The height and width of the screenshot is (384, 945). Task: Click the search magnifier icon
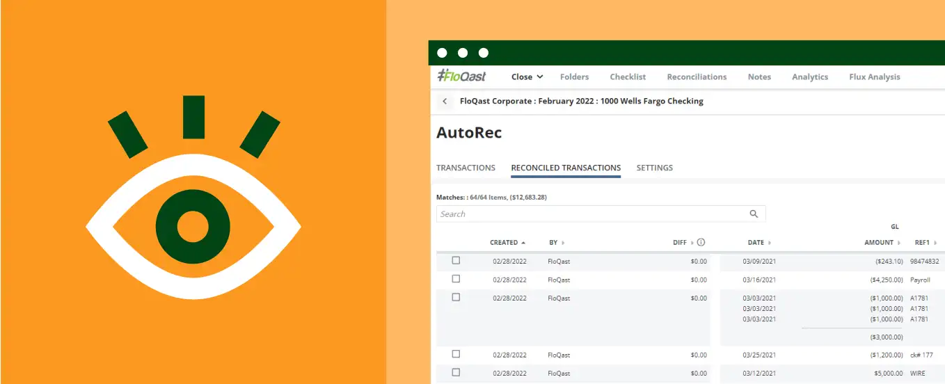pos(754,214)
